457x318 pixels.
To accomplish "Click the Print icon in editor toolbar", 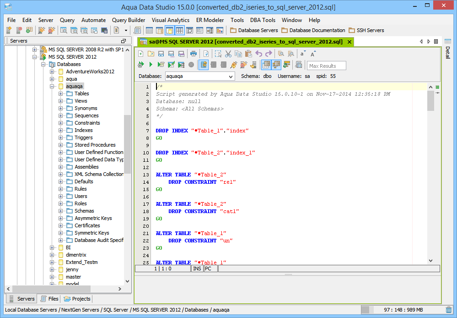I will click(194, 54).
